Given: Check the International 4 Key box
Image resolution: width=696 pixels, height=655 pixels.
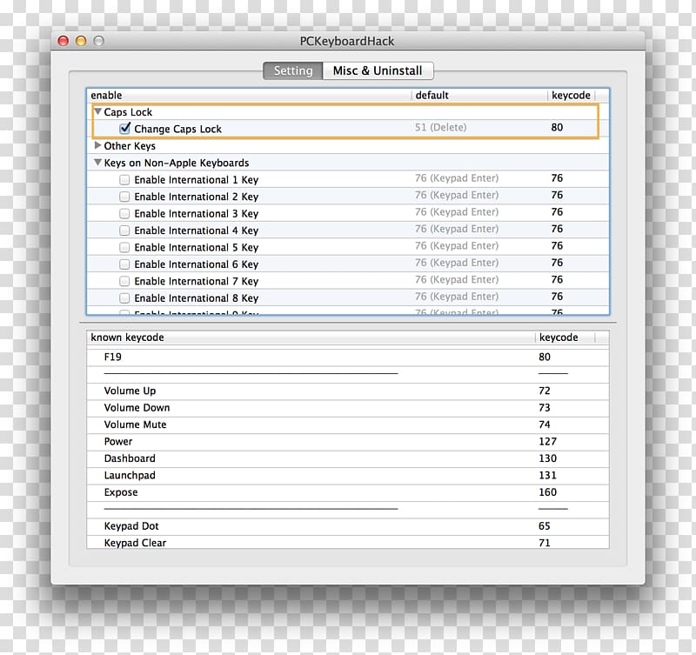Looking at the screenshot, I should [x=124, y=231].
